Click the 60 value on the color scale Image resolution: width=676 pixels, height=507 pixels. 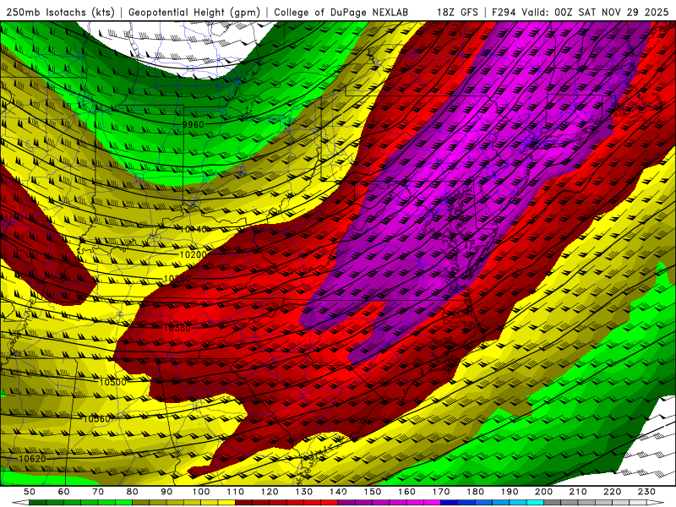[x=63, y=492]
